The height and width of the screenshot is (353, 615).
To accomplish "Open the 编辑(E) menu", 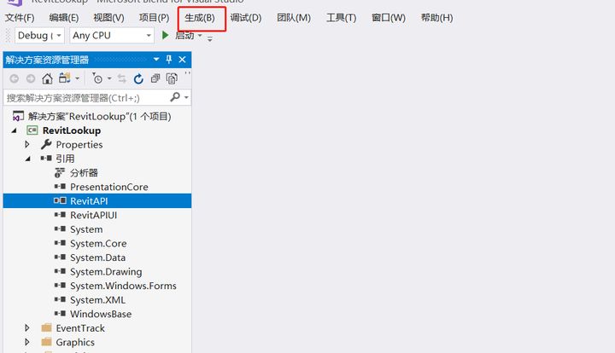I will [x=64, y=18].
